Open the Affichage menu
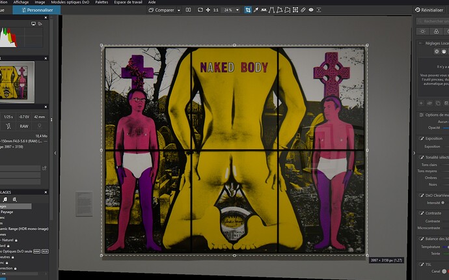The image size is (449, 280). (21, 3)
